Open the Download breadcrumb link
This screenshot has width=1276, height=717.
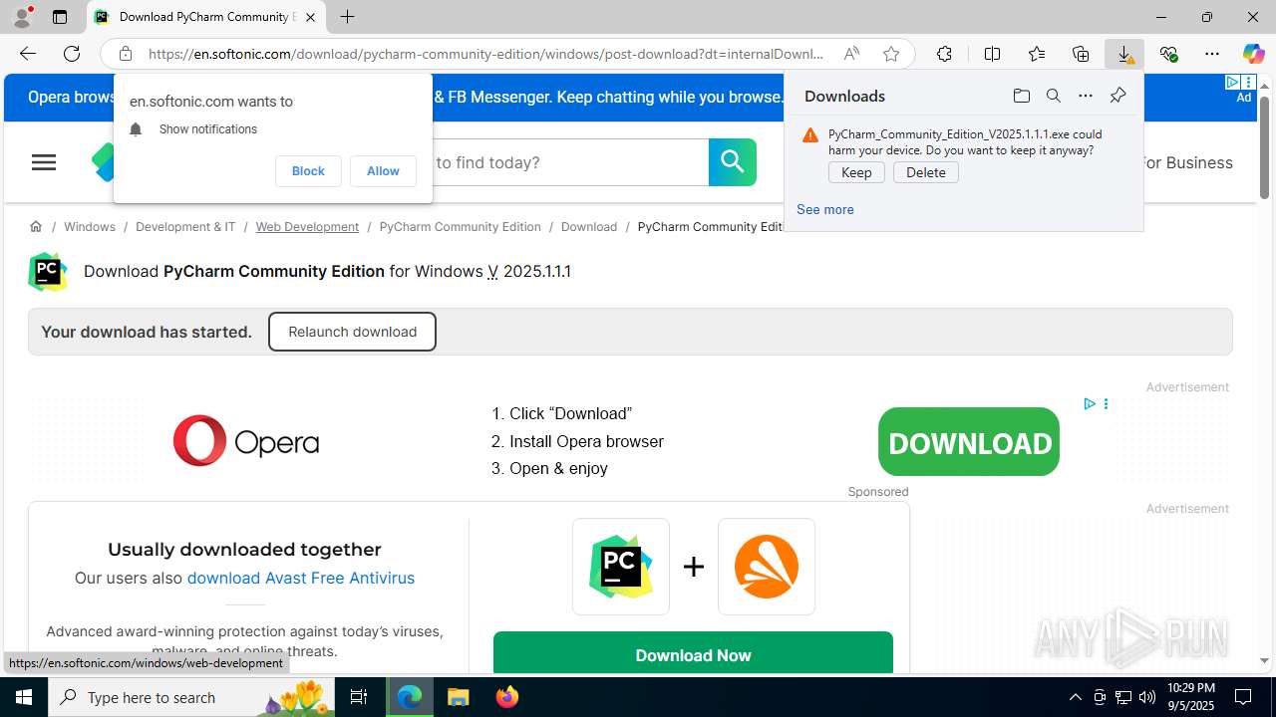point(589,227)
